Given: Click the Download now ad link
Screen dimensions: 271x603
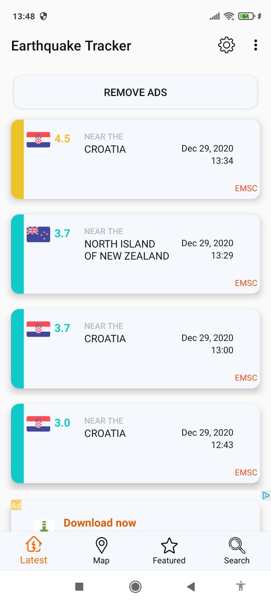Looking at the screenshot, I should 100,523.
